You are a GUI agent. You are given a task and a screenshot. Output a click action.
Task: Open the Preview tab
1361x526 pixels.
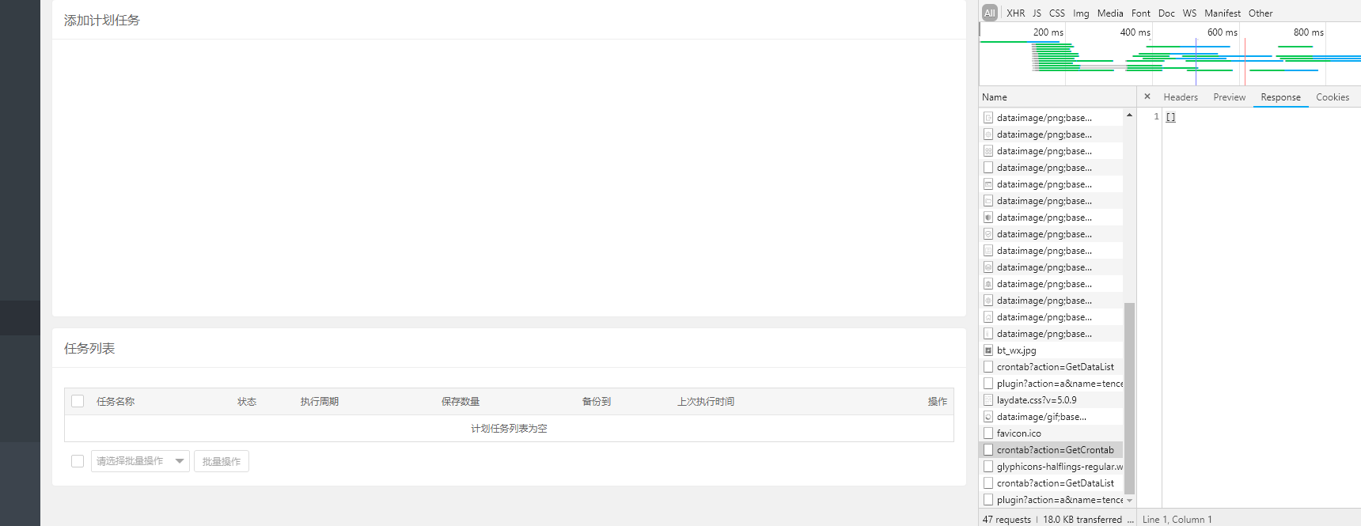[x=1230, y=97]
